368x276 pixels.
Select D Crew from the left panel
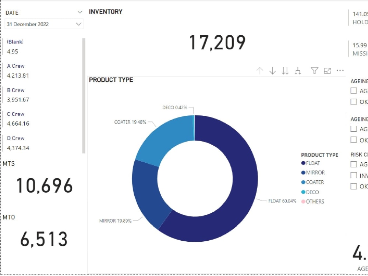click(x=16, y=138)
